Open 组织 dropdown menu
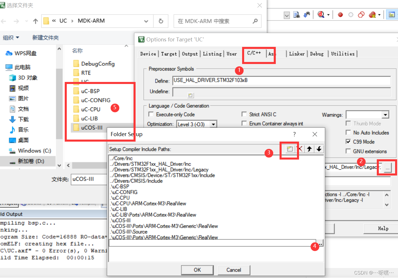This screenshot has width=398, height=278. pyautogui.click(x=11, y=38)
